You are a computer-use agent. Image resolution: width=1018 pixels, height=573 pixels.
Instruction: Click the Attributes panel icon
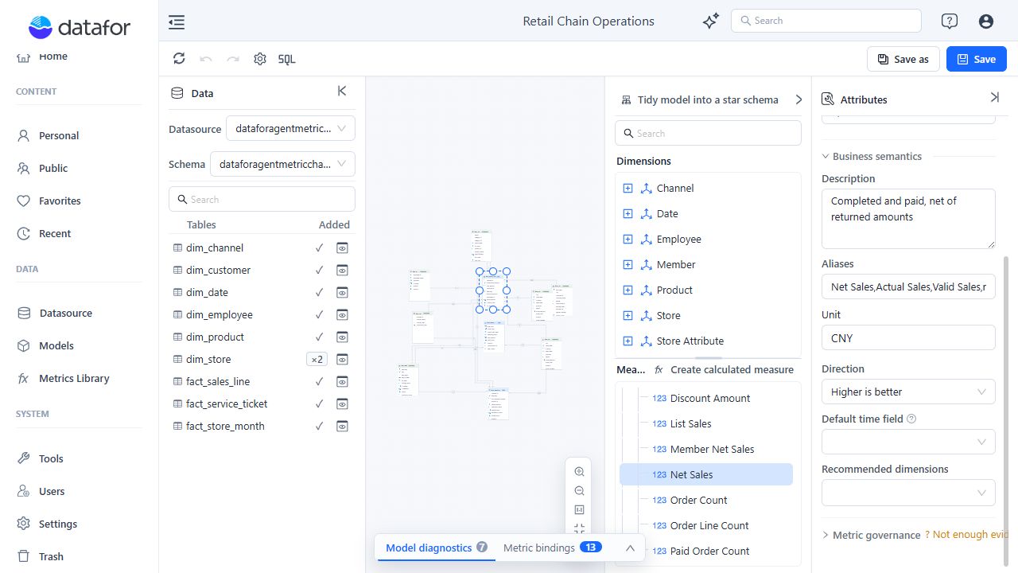[828, 99]
